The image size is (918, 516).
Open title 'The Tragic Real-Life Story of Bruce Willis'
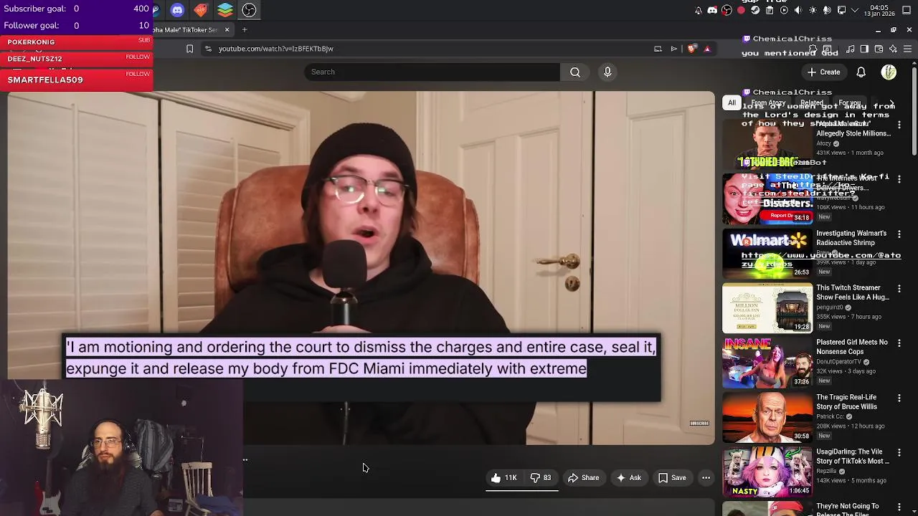pos(846,402)
